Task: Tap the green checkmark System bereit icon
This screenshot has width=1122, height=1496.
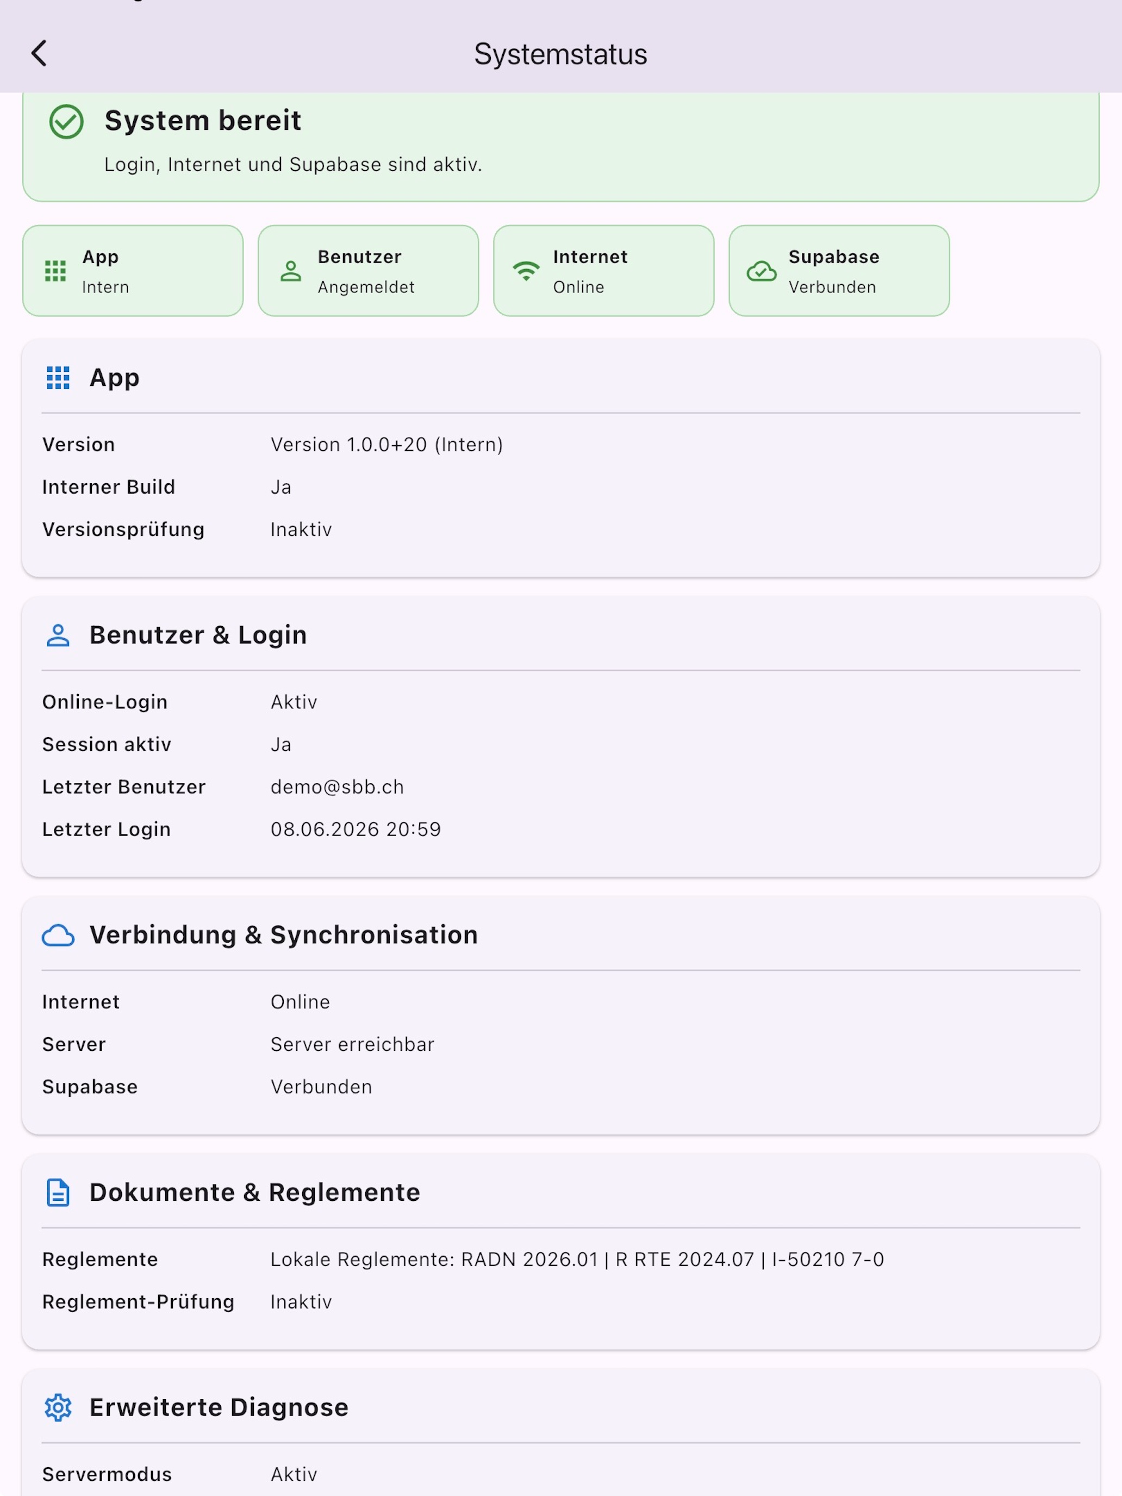Action: (x=66, y=122)
